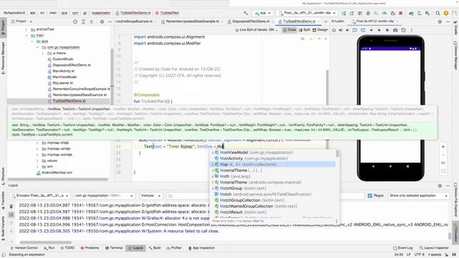Open Version Control tool window
Image resolution: width=459 pixels, height=258 pixels.
(x=24, y=248)
